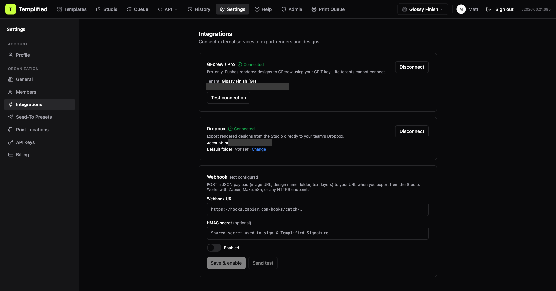The height and width of the screenshot is (291, 556).
Task: Open the Queue page
Action: pos(137,9)
